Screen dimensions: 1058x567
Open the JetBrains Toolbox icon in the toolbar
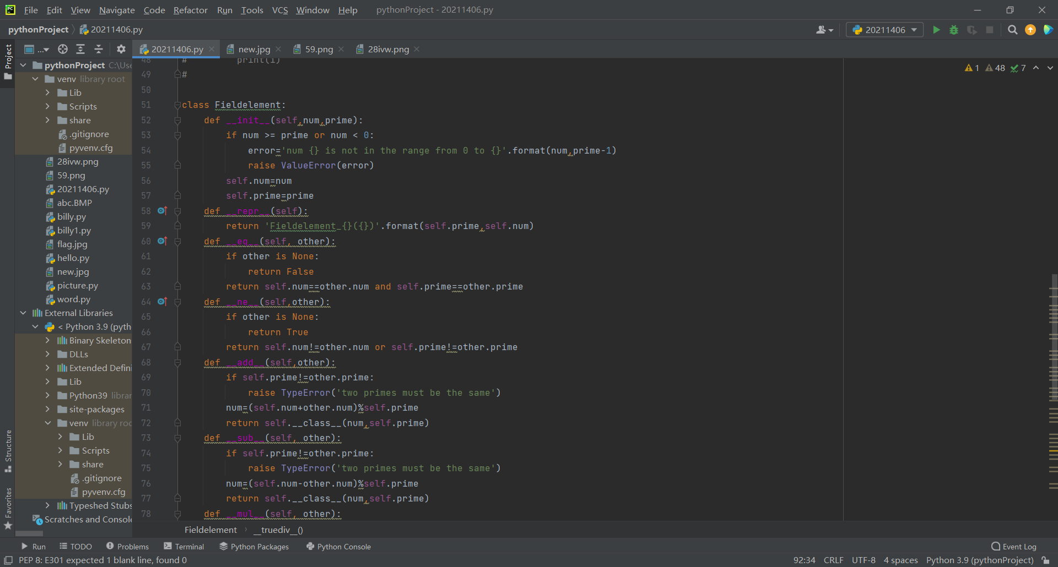(x=1048, y=30)
